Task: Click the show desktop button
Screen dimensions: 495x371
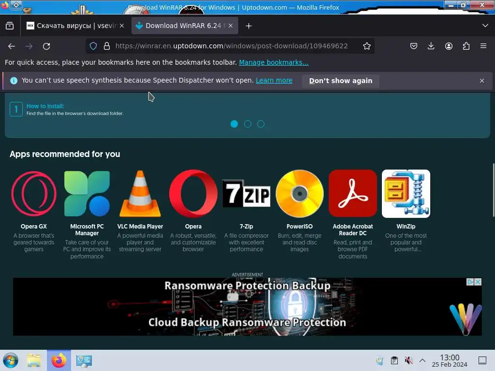Action: pyautogui.click(x=482, y=360)
